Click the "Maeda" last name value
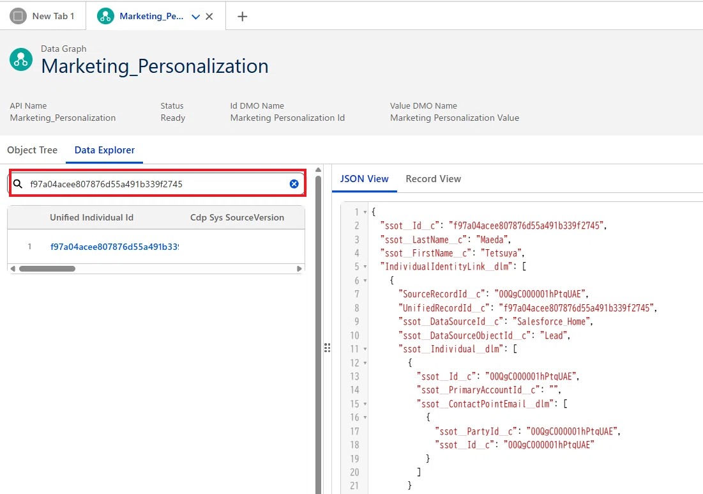 pos(492,240)
